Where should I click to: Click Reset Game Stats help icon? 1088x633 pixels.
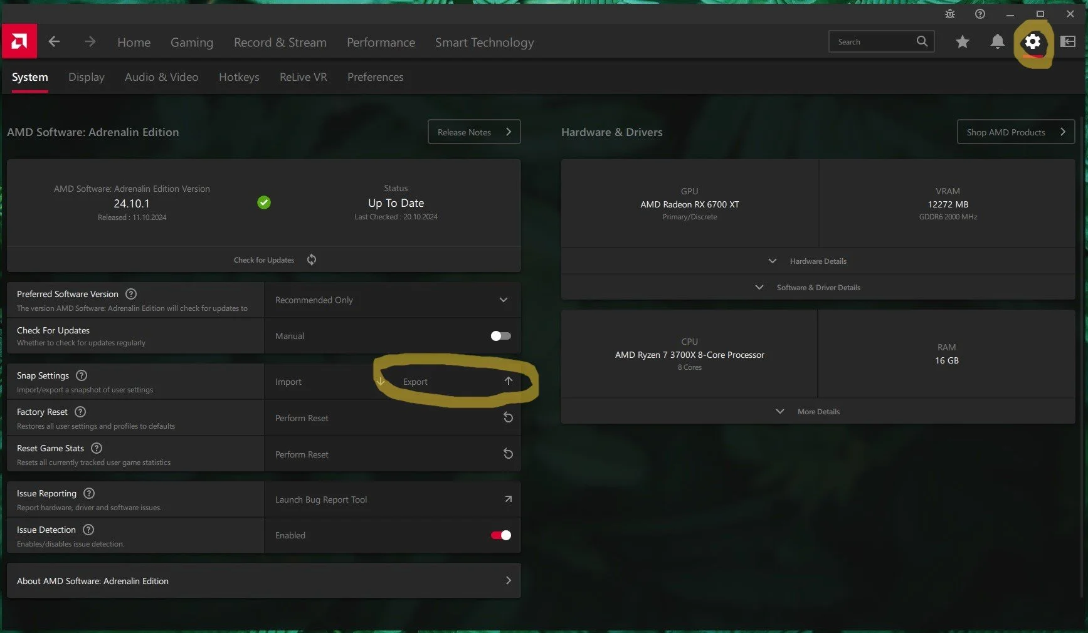(97, 448)
